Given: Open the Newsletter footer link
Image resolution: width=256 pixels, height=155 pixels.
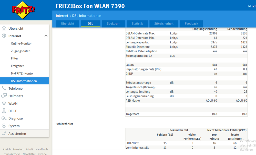Looking at the screenshot, I should coord(29,154).
